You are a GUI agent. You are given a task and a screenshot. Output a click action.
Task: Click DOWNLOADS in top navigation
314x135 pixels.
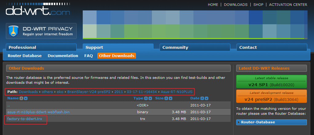click(236, 5)
